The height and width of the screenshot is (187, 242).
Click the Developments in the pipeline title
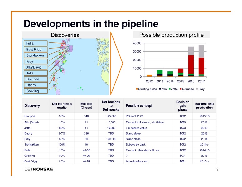tap(91, 24)
